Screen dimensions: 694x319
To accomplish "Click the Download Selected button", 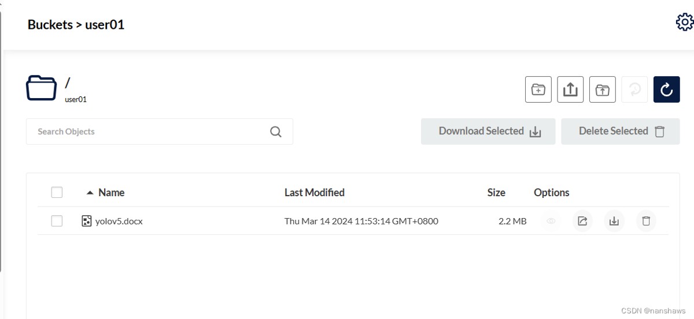I will (488, 132).
